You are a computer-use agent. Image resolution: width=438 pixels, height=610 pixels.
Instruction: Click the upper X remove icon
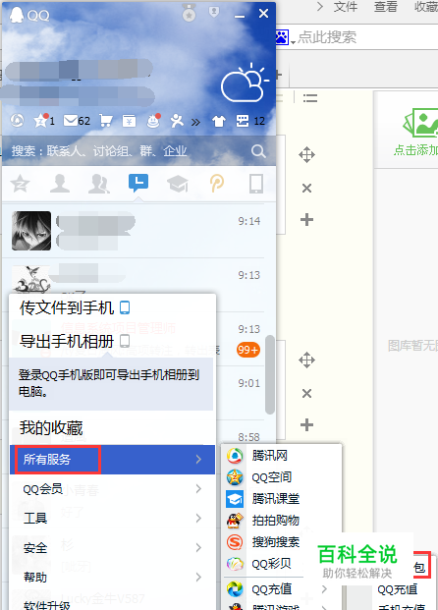(x=306, y=189)
